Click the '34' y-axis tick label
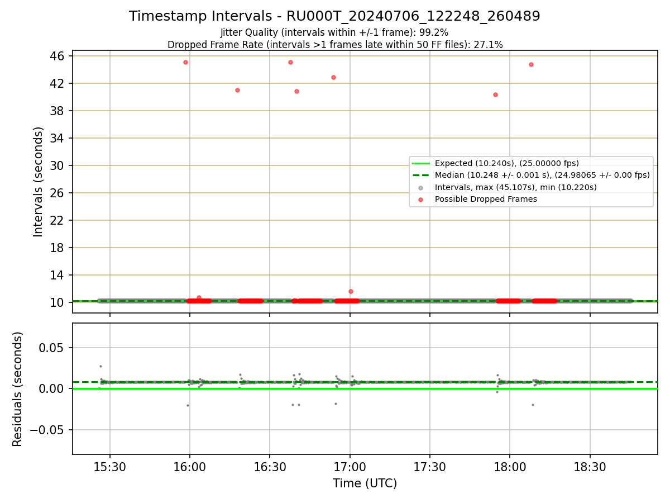The height and width of the screenshot is (503, 670). click(x=58, y=138)
